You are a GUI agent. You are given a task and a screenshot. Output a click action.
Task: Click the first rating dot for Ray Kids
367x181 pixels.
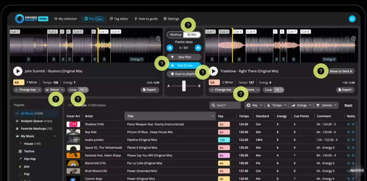[348, 132]
